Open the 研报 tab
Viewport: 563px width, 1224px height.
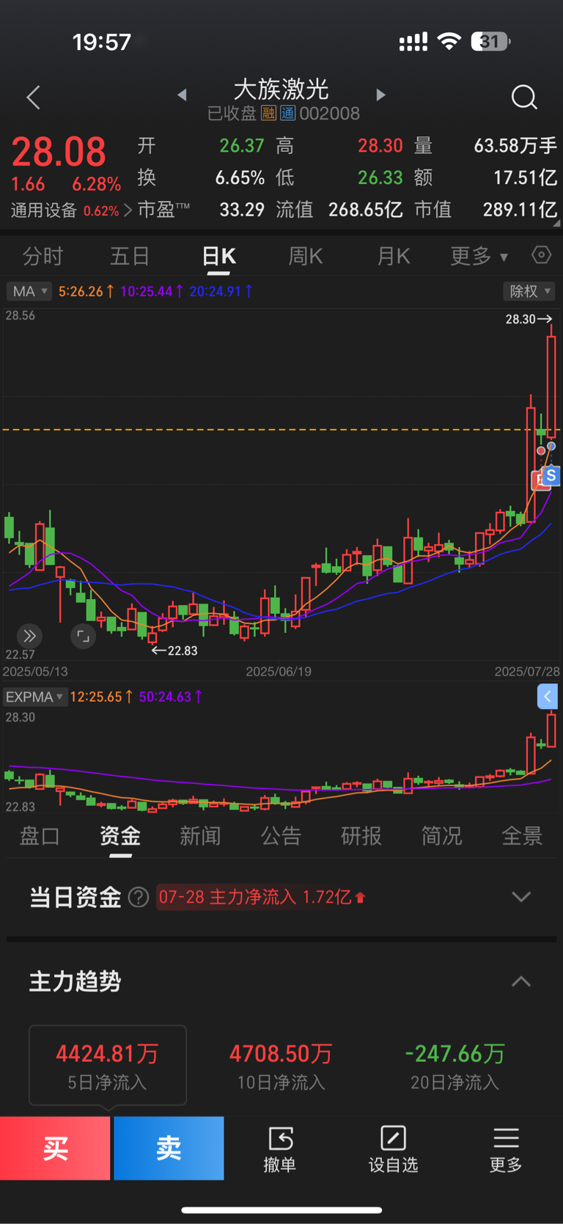point(361,836)
